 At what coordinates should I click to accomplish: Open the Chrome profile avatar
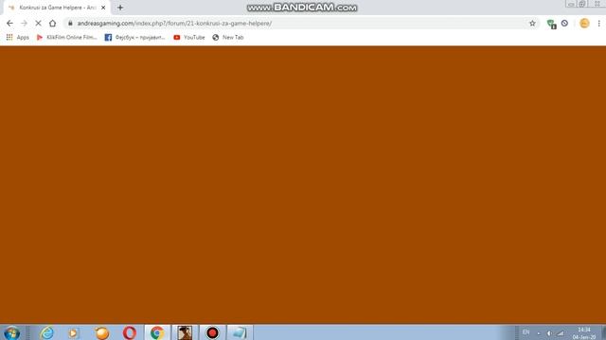click(x=584, y=23)
